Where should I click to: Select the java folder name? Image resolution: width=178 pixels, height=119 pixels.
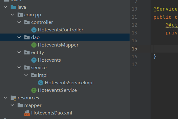point(22,7)
